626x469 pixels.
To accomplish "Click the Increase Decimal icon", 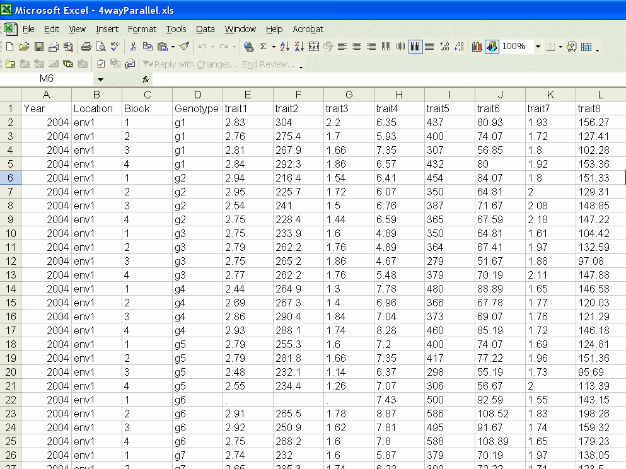I will click(x=444, y=47).
